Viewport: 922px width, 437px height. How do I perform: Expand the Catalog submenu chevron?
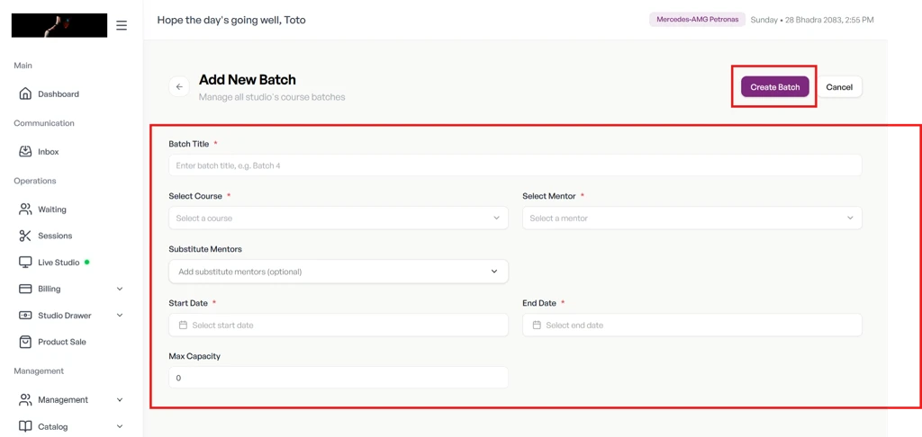(x=120, y=426)
